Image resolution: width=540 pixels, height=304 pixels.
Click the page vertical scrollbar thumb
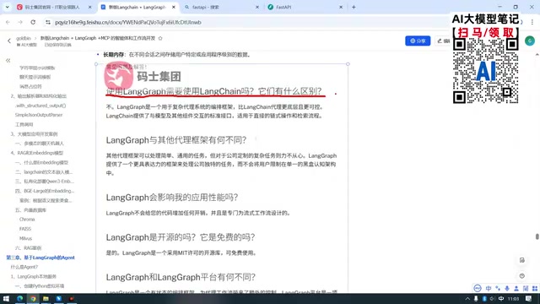537,236
